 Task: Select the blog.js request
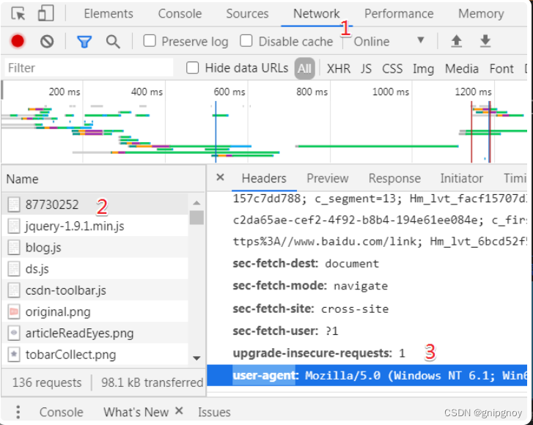95,248
